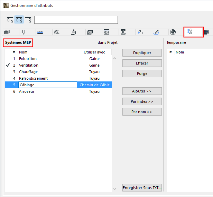
Task: Open the Operation Profiles grid tab
Action: click(206, 32)
